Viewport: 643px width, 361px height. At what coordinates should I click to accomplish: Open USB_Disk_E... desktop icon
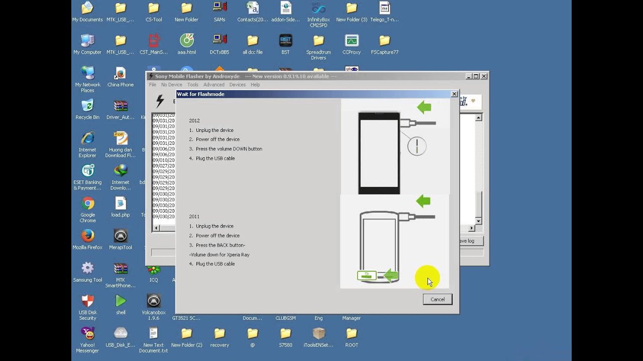click(x=121, y=338)
